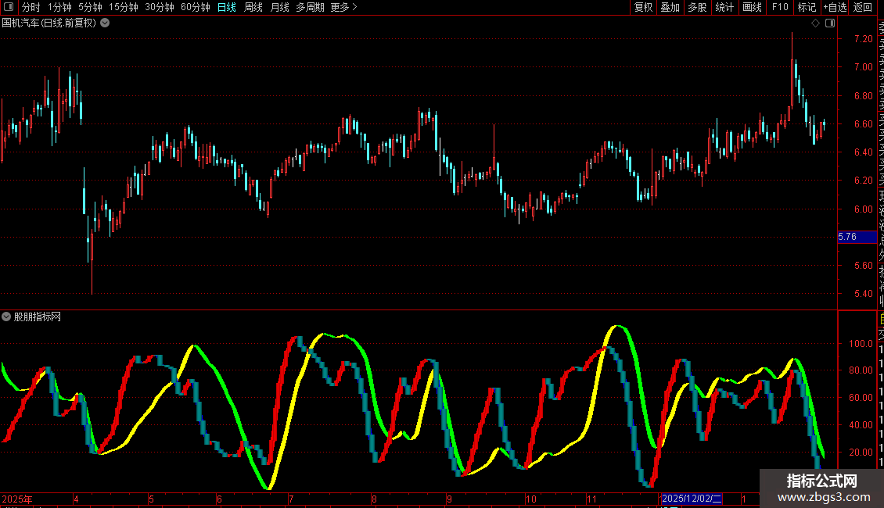The height and width of the screenshot is (508, 884).
Task: Open the 多股 multi-stock view
Action: pos(697,7)
